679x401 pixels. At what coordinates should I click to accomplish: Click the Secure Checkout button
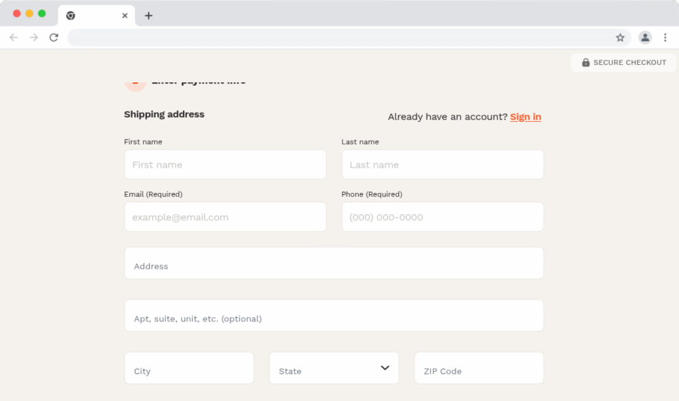pyautogui.click(x=623, y=62)
